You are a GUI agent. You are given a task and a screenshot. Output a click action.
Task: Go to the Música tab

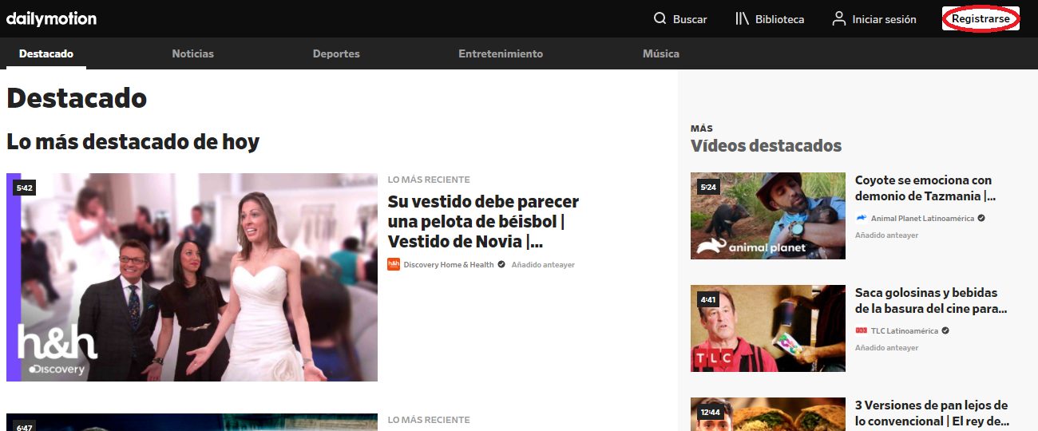660,53
